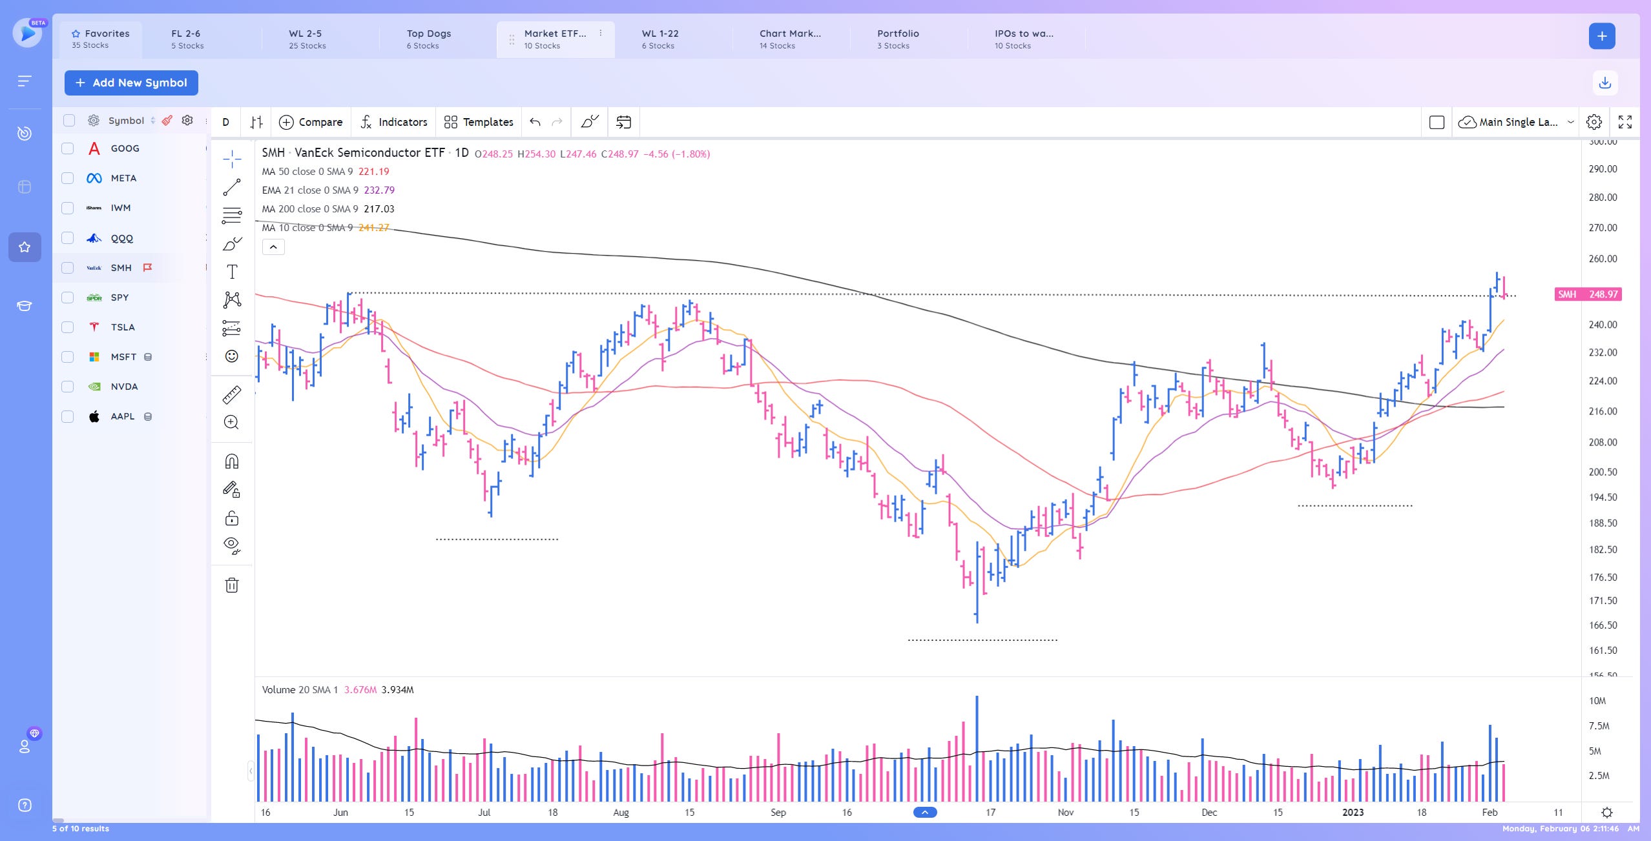Select the chart layout square icon
This screenshot has width=1651, height=841.
1437,122
